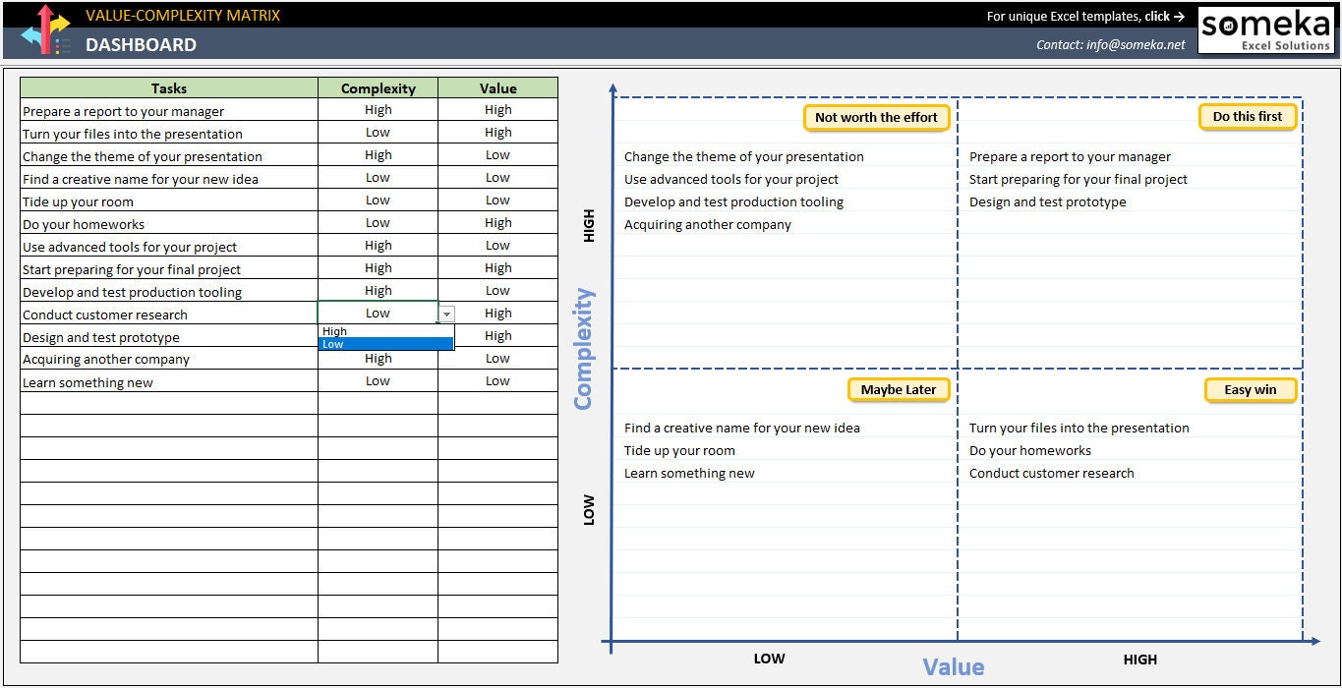Image resolution: width=1342 pixels, height=688 pixels.
Task: Select the Value column header
Action: 497,87
